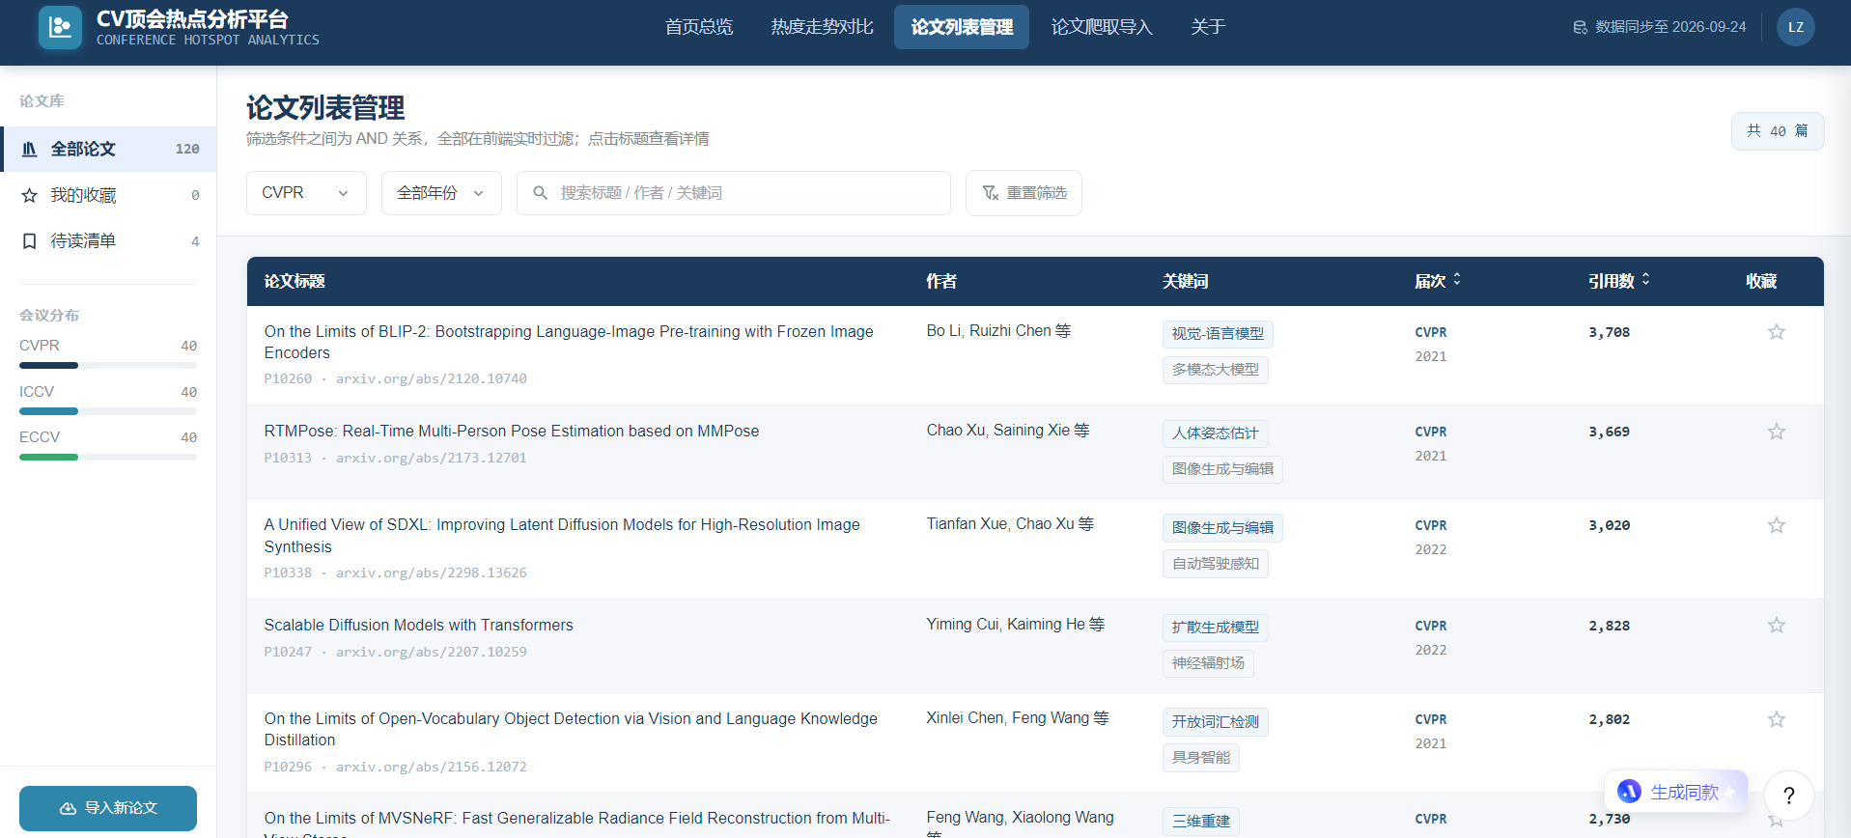
Task: Focus the title/author/keyword search field
Action: (x=734, y=193)
